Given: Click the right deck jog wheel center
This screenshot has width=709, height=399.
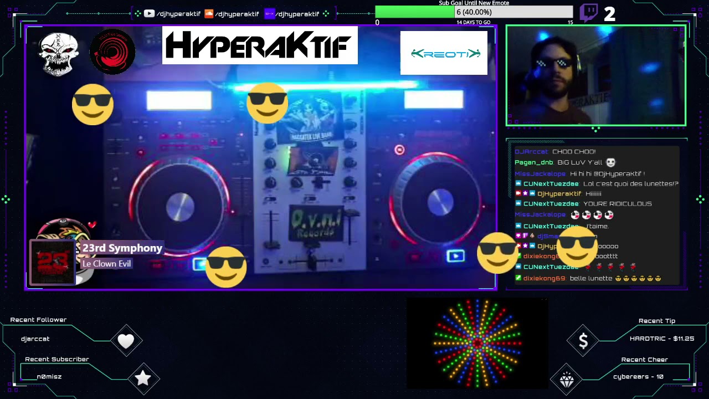Looking at the screenshot, I should pyautogui.click(x=440, y=202).
